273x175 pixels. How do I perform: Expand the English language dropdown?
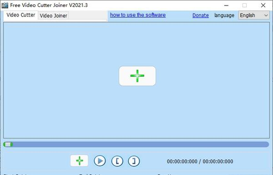(254, 15)
